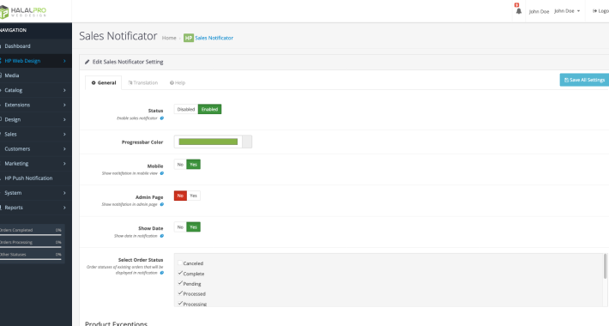Viewport: 609px width, 326px height.
Task: Uncheck the Pending order status
Action: click(180, 283)
